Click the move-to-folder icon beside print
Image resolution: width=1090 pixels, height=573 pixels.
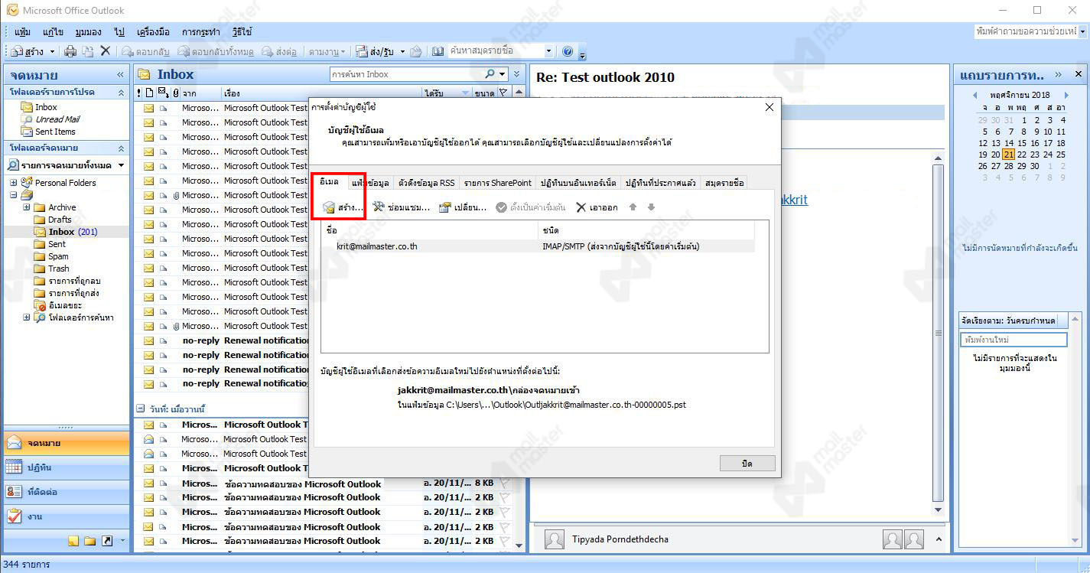(88, 51)
